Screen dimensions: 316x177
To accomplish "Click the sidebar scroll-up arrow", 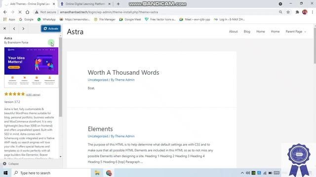I will click(x=60, y=36).
